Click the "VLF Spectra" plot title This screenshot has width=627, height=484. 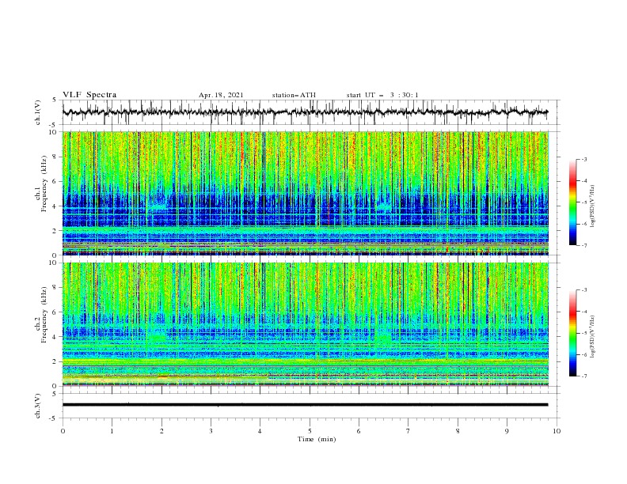tap(89, 95)
